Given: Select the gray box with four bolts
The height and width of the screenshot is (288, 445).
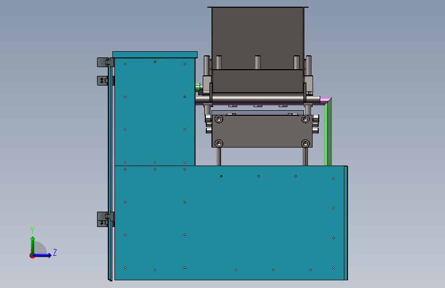Looking at the screenshot, I should click(x=262, y=131).
